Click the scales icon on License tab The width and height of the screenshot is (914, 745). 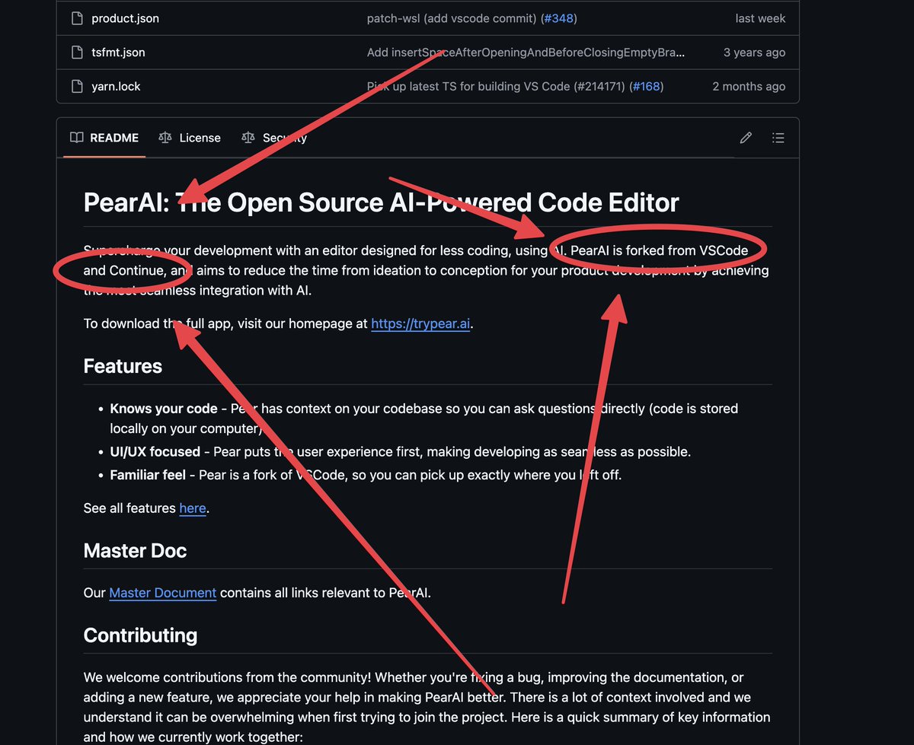point(165,138)
